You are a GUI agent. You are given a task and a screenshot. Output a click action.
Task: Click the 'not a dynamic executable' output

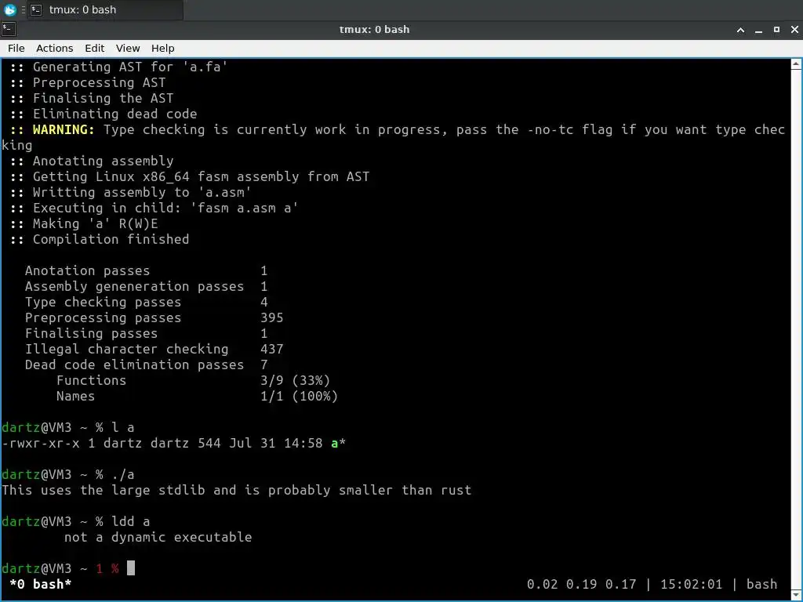[x=158, y=537]
